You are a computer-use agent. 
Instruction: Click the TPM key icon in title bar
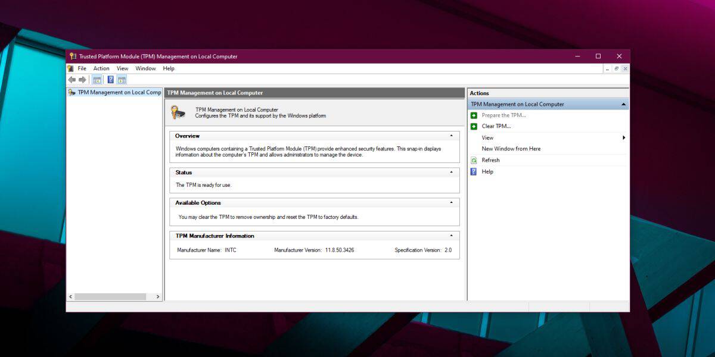click(73, 57)
